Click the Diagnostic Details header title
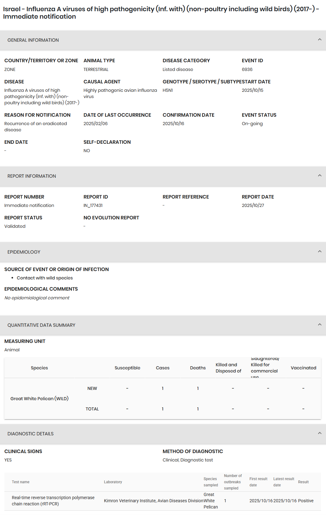Viewport: 326px width, 515px height. [x=31, y=434]
